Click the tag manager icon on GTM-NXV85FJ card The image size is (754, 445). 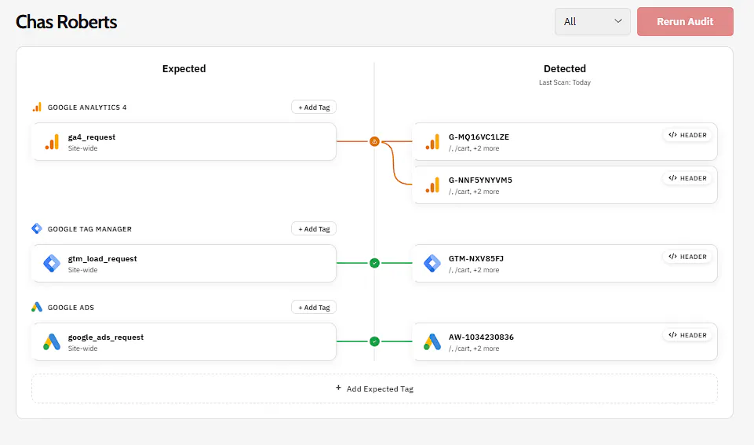tap(432, 264)
